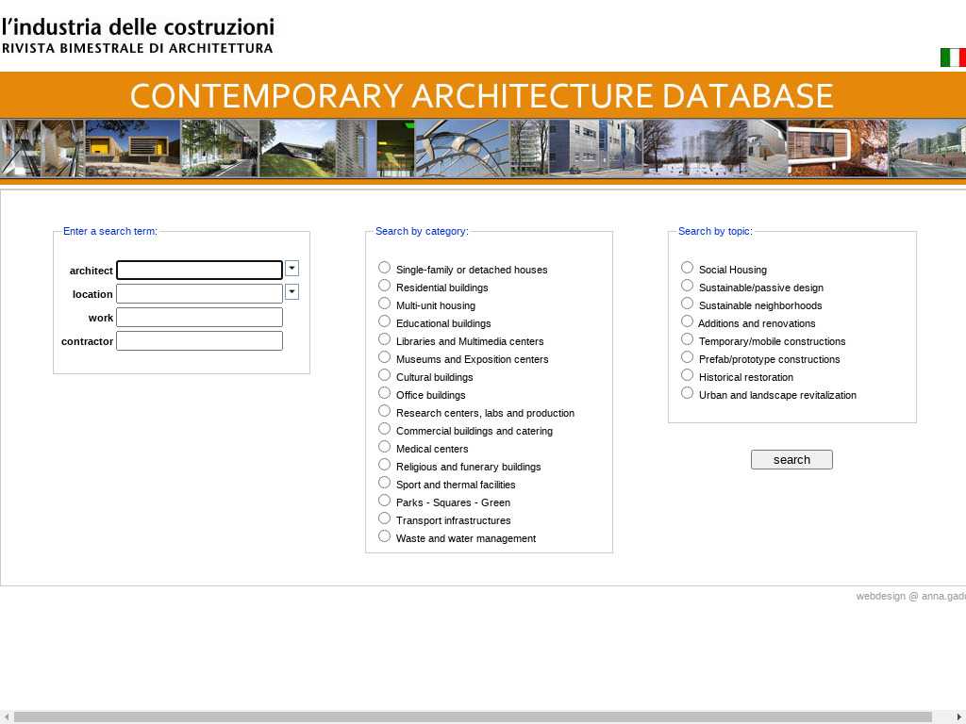This screenshot has width=966, height=724.
Task: Select Historical restoration topic radio
Action: 687,375
